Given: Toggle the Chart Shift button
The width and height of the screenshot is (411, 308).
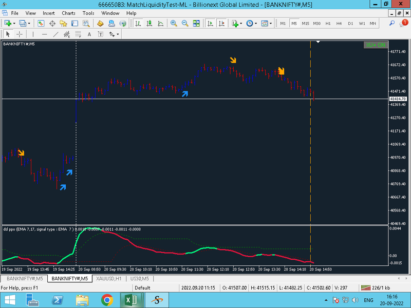Looking at the screenshot, I should click(x=221, y=23).
